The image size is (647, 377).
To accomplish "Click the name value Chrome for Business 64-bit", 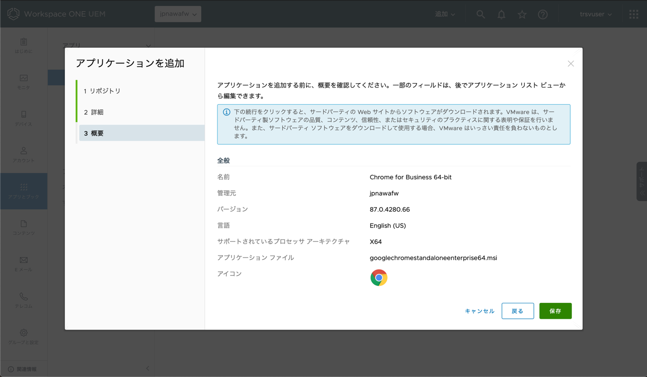I will (411, 177).
